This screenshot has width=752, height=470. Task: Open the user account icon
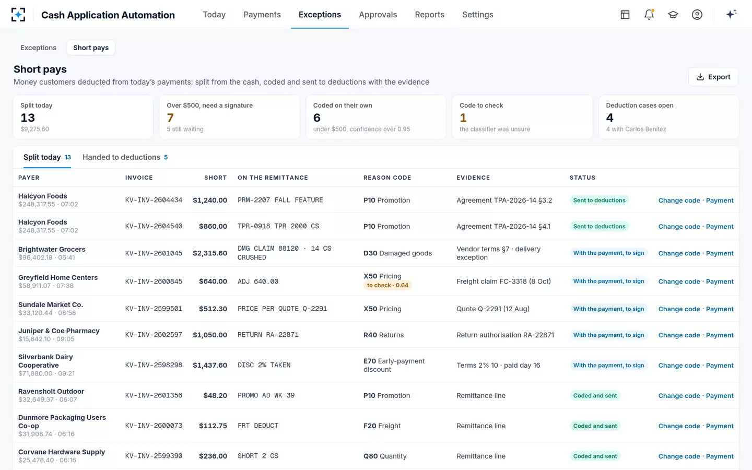[697, 15]
